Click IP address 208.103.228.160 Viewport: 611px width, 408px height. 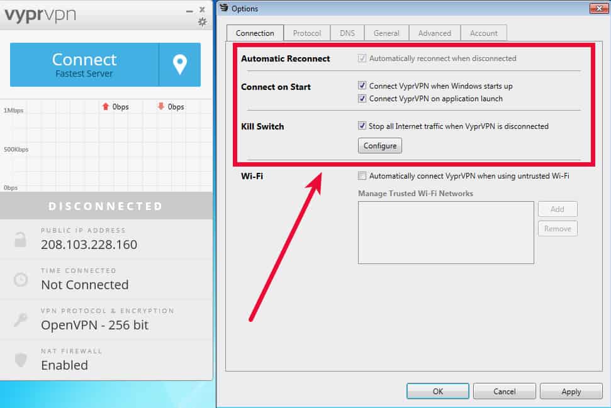pyautogui.click(x=89, y=245)
